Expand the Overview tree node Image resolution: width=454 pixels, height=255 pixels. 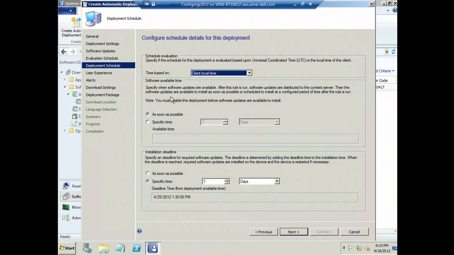point(61,72)
